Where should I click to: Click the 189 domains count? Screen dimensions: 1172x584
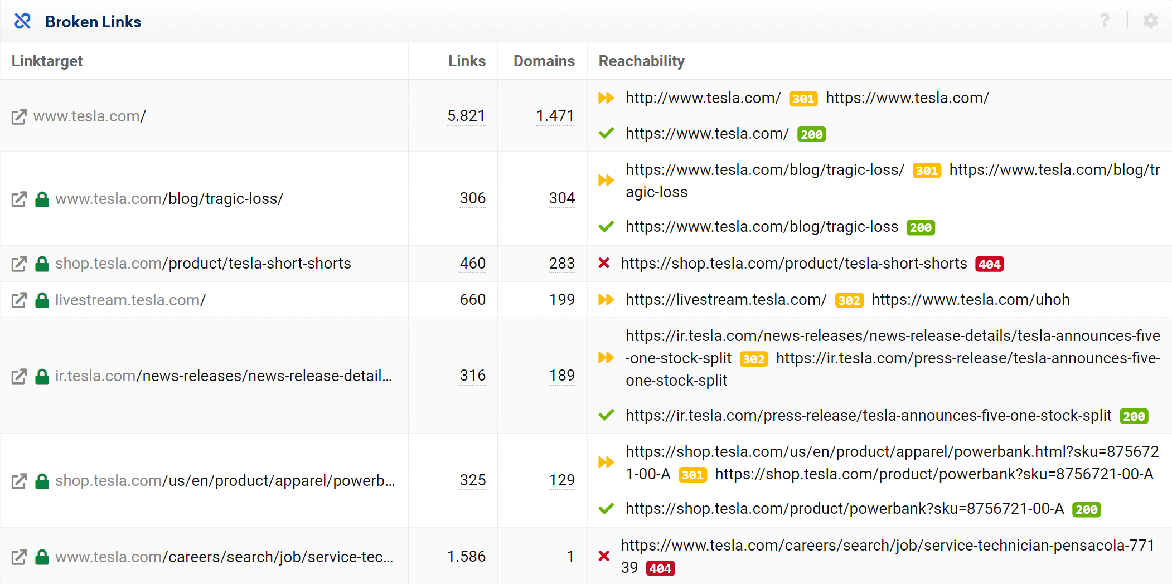pyautogui.click(x=562, y=376)
